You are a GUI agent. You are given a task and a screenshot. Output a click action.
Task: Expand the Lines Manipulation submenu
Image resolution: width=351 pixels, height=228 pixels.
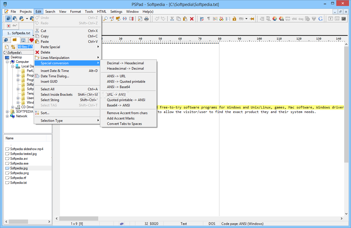point(67,58)
